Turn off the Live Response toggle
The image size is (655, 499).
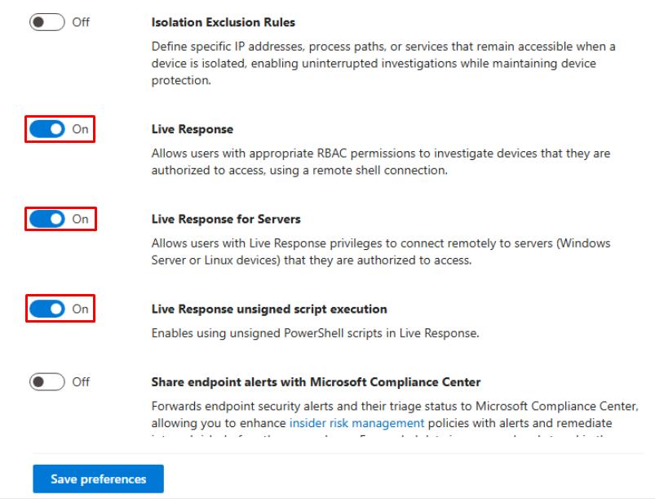[48, 129]
